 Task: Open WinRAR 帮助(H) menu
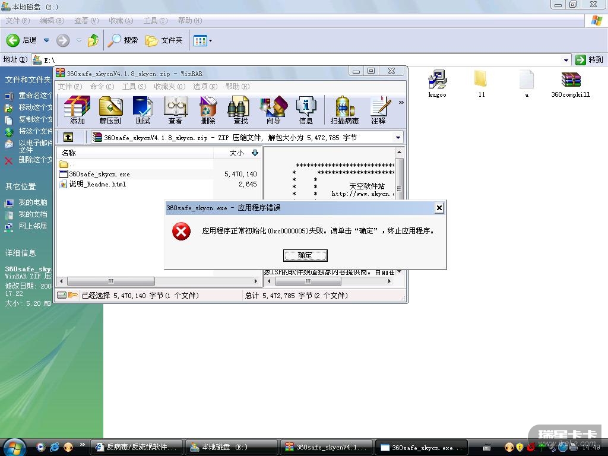coord(237,87)
